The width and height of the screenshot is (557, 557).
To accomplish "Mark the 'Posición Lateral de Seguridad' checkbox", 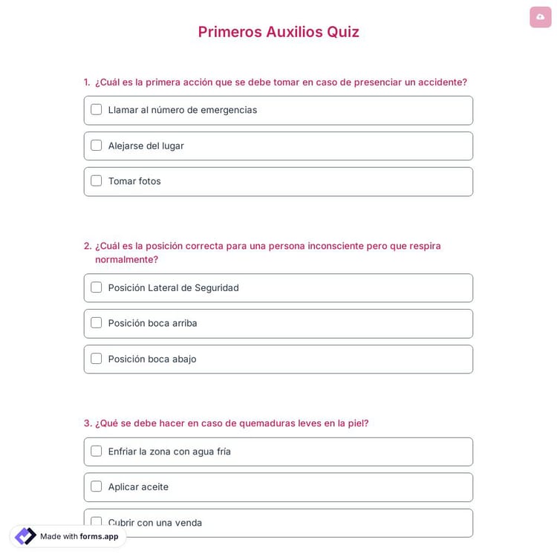I will pyautogui.click(x=97, y=287).
